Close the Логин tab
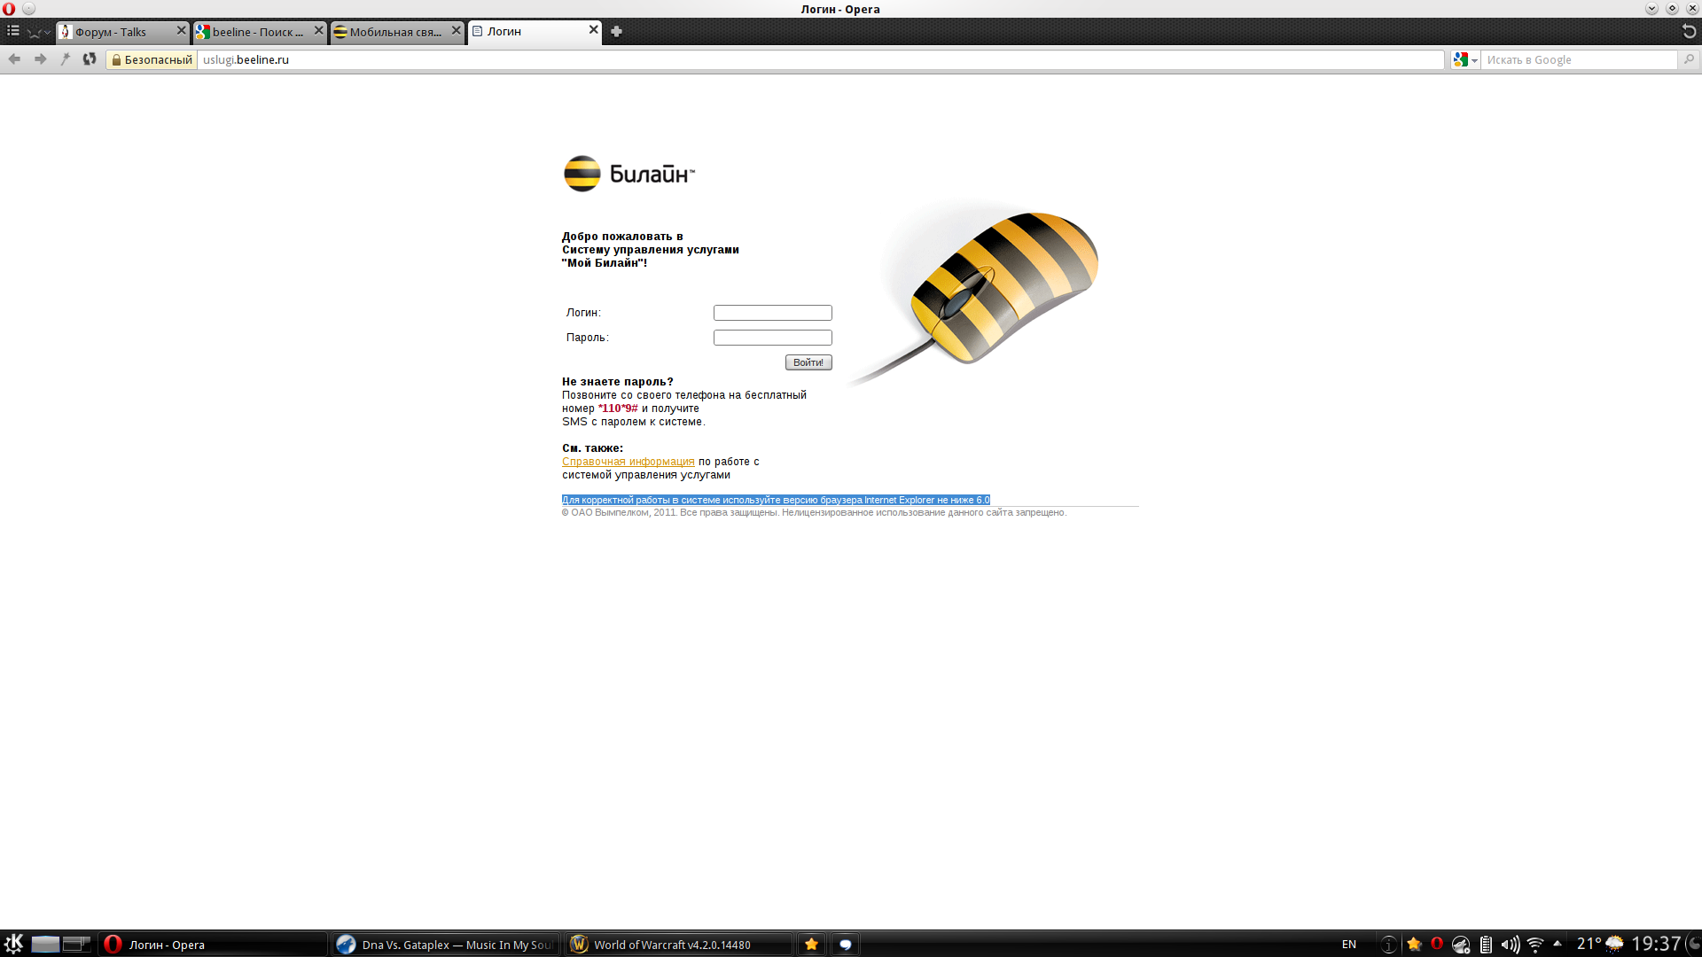Screen dimensions: 1702x957 pos(594,30)
